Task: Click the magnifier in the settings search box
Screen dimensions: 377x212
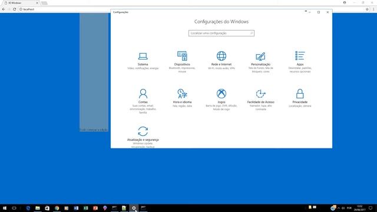Action: click(x=252, y=33)
